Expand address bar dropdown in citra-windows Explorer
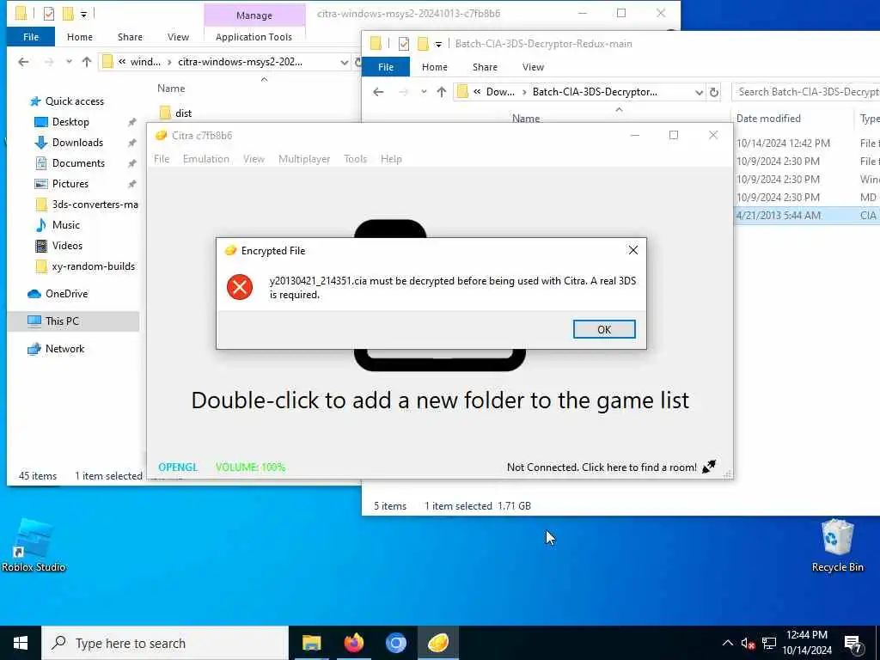The height and width of the screenshot is (660, 880). [x=344, y=62]
